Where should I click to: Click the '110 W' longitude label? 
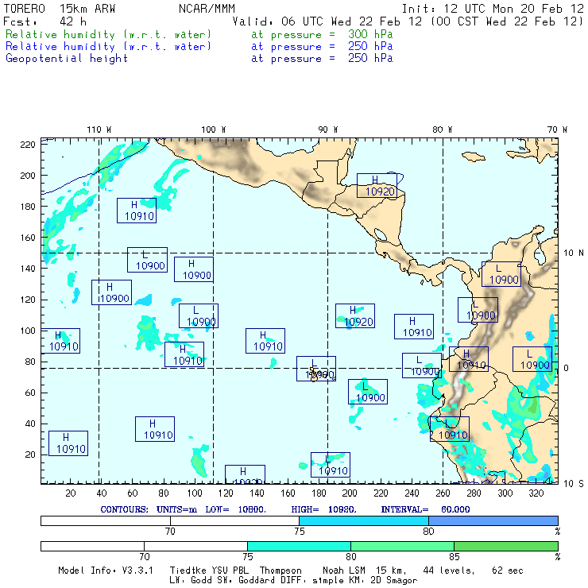[x=99, y=130]
